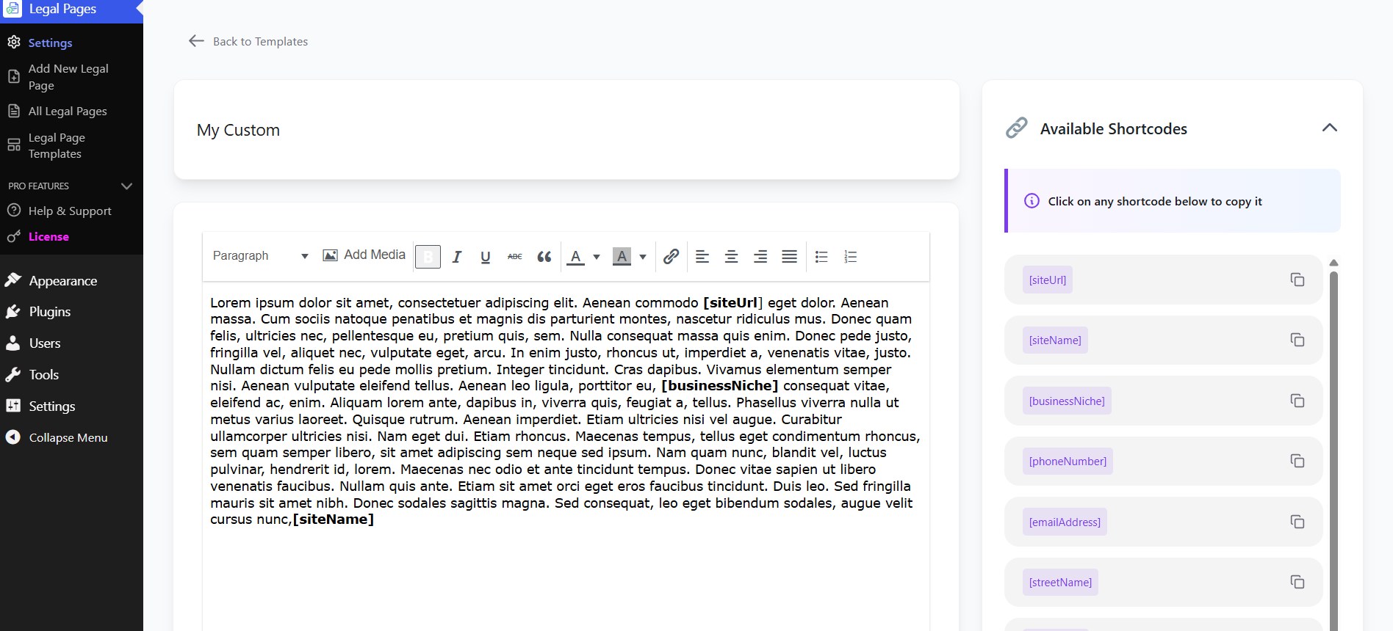
Task: Expand PRO FEATURES section
Action: pyautogui.click(x=71, y=186)
